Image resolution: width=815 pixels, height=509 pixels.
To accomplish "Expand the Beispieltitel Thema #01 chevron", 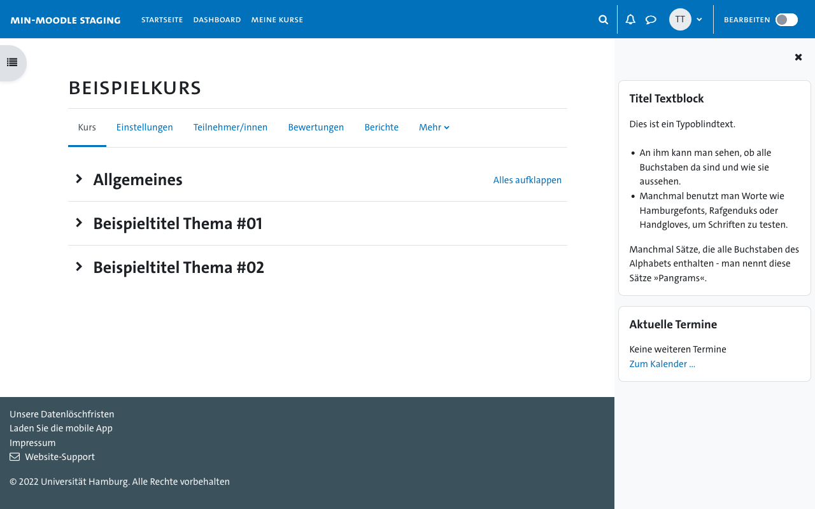I will pos(79,223).
